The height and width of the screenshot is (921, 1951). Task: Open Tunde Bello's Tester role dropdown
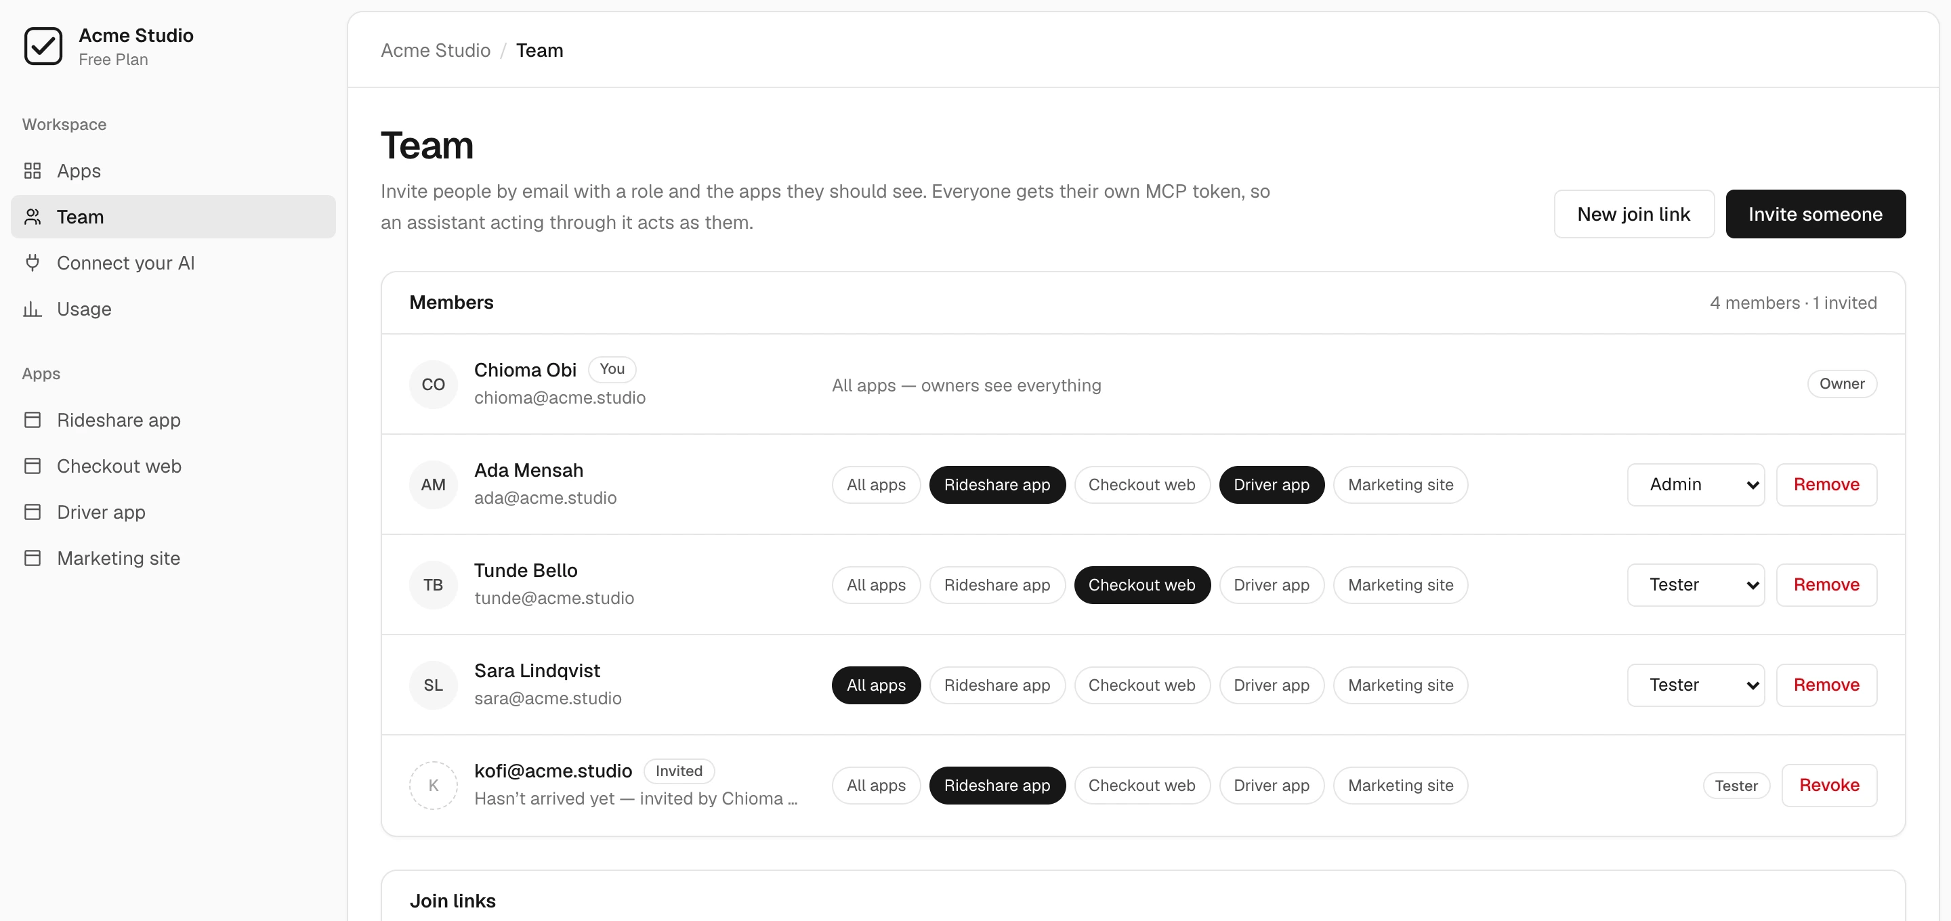click(1695, 584)
